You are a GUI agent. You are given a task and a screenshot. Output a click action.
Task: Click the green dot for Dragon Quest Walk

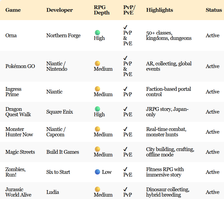click(97, 109)
